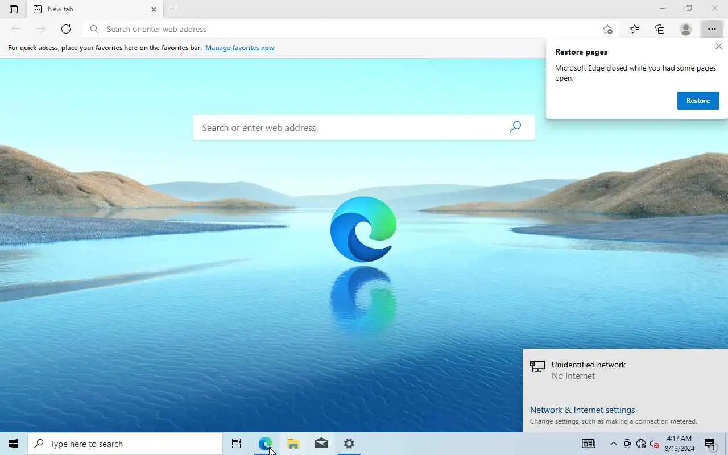Restore down the Edge window
728x455 pixels.
[689, 9]
